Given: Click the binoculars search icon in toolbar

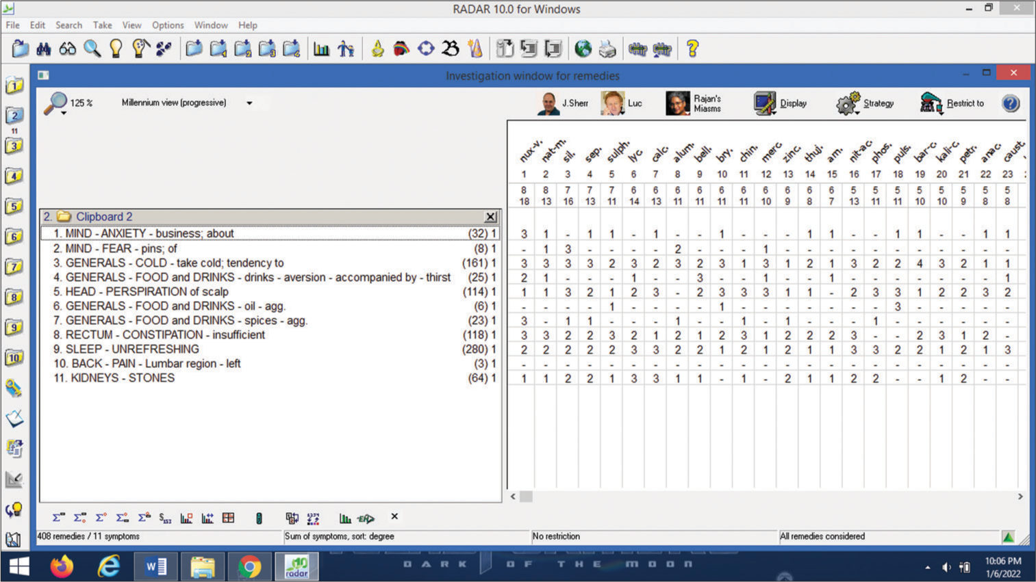Looking at the screenshot, I should (x=44, y=49).
